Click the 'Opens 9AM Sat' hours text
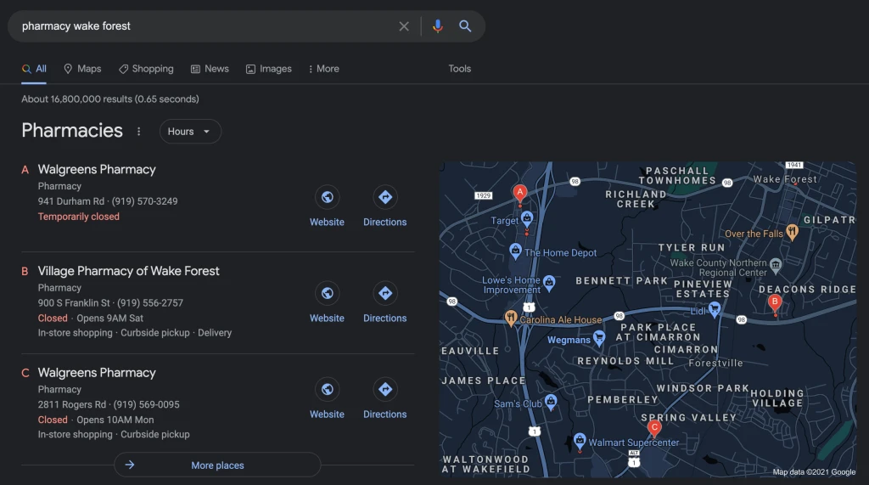 (x=109, y=318)
